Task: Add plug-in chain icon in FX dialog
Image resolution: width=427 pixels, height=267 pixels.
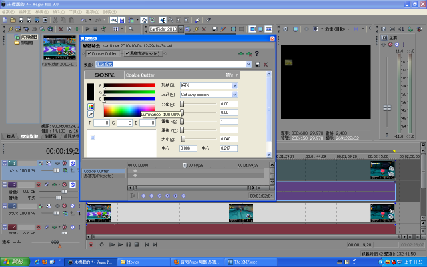Action: (x=241, y=53)
